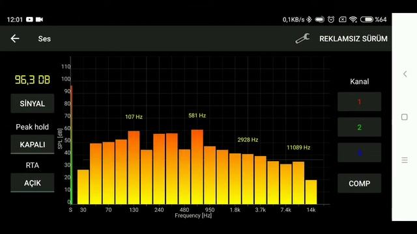Tap the 12:01 clock in status bar
417x234 pixels.
coord(15,19)
